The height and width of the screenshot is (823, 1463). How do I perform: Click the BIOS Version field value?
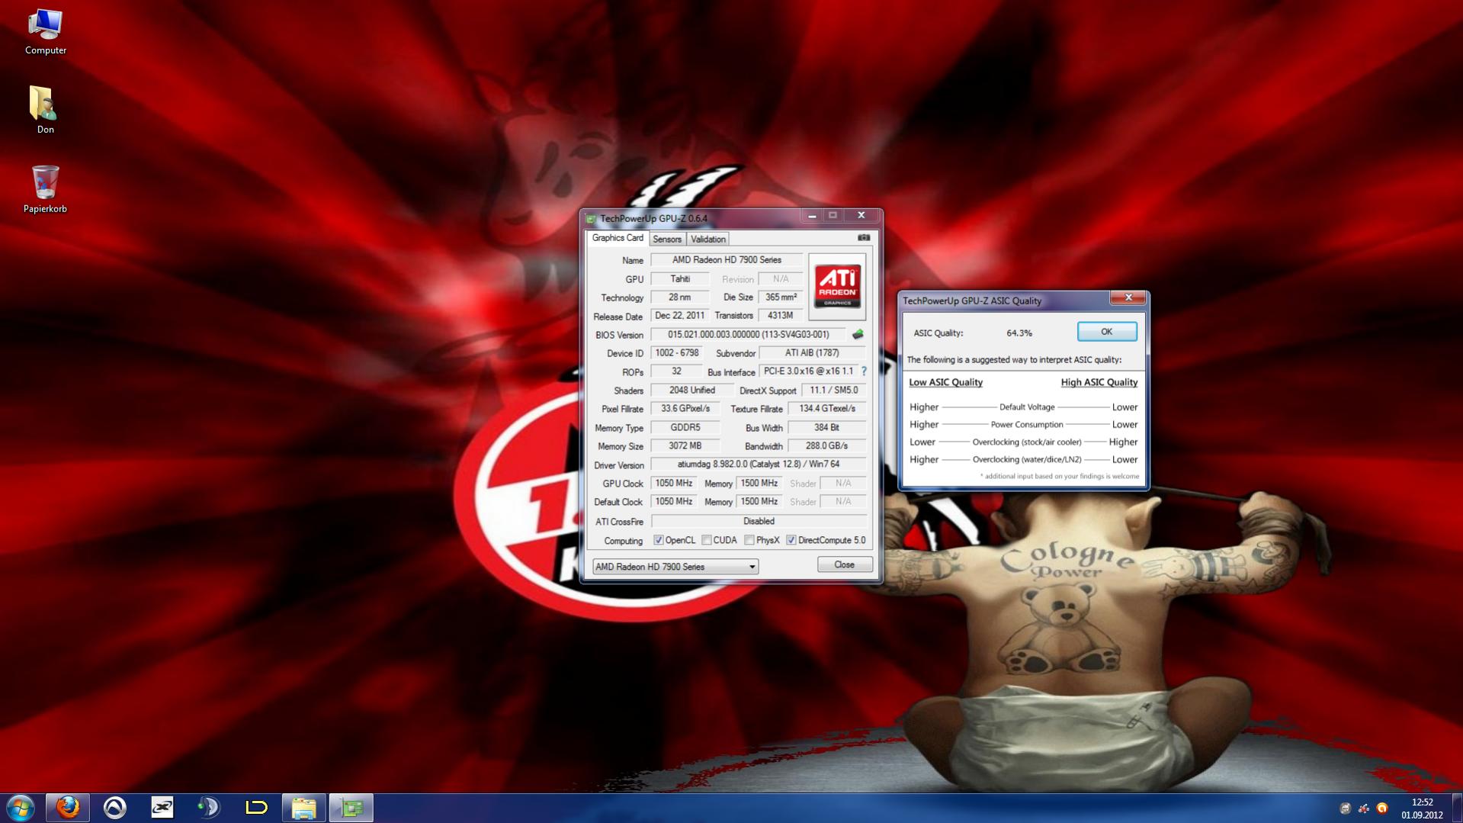click(748, 335)
